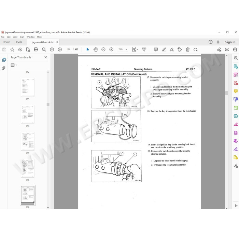
Task: Zoom in with the plus button
Action: [x=111, y=50]
